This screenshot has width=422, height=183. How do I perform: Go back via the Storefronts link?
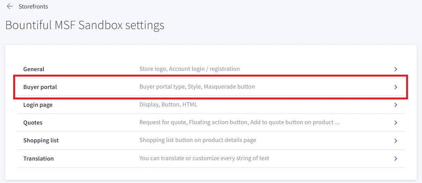(33, 7)
